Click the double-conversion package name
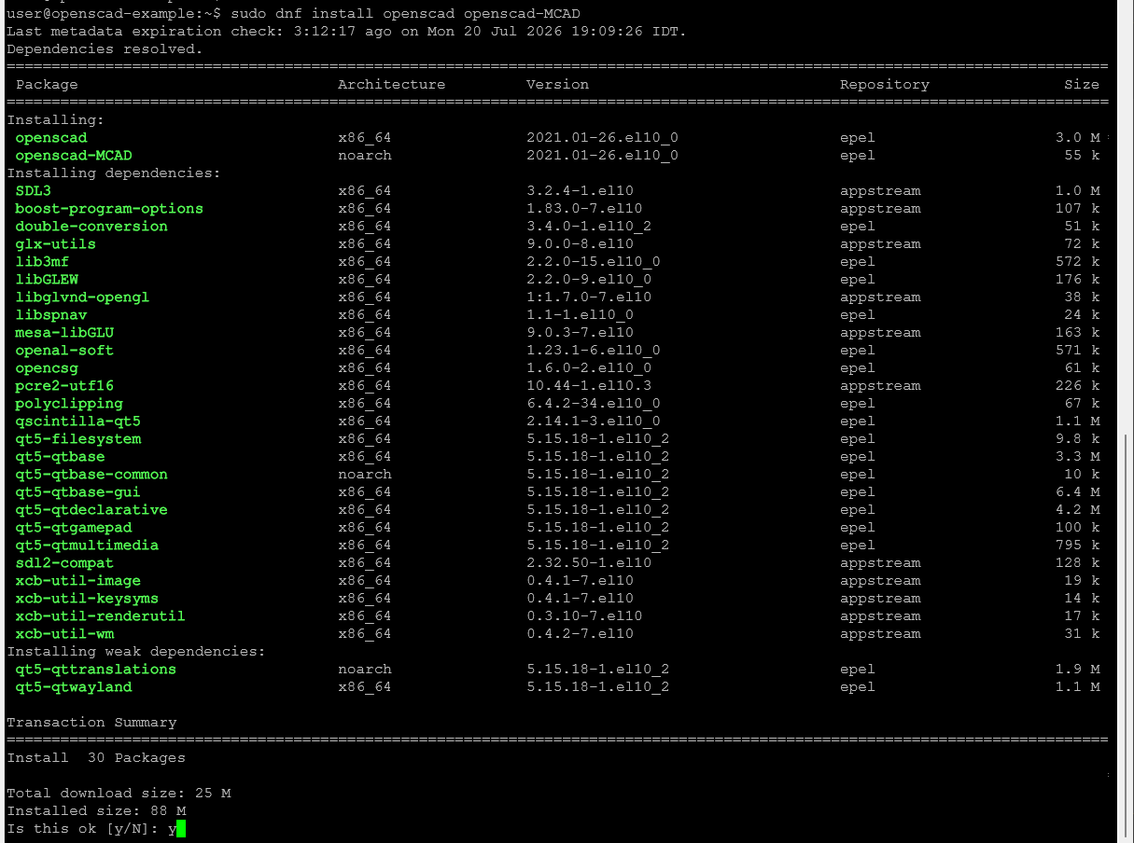 click(x=91, y=227)
